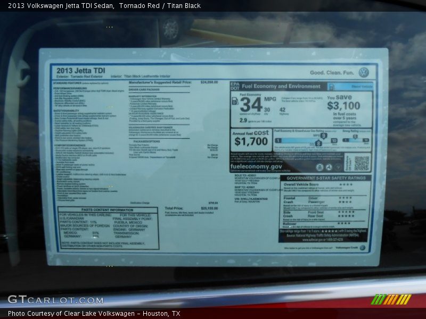Click the 'SHIP TO:' dealer address block
This screenshot has width=426, height=319.
pyautogui.click(x=258, y=191)
